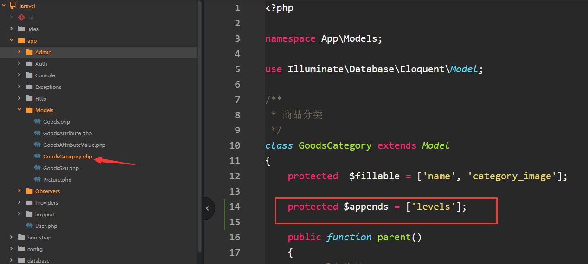The width and height of the screenshot is (588, 264).
Task: Select the database folder label
Action: (38, 260)
